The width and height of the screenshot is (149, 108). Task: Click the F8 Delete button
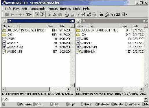coord(117,104)
